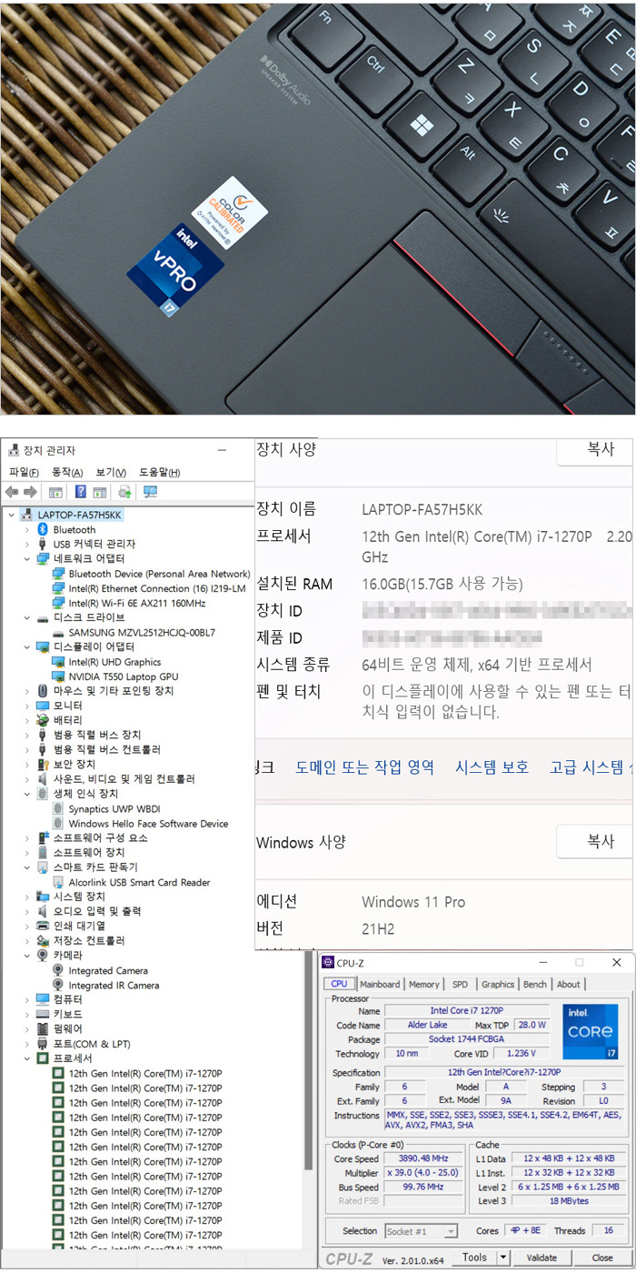Switch to the Bench tab in CPU-Z

535,984
